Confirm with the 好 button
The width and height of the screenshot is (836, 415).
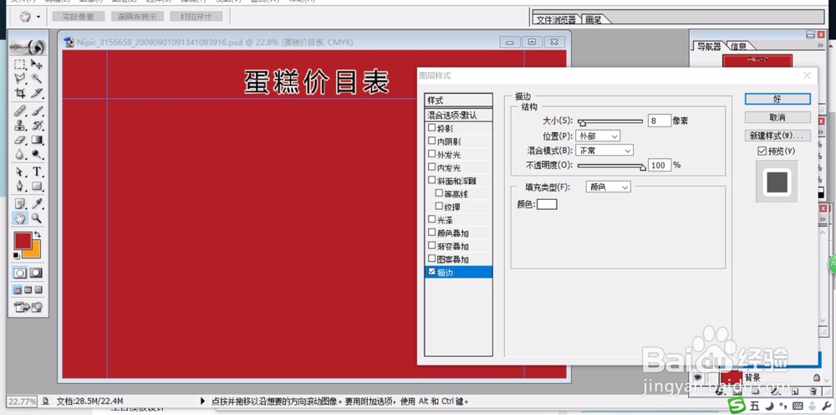(x=777, y=100)
